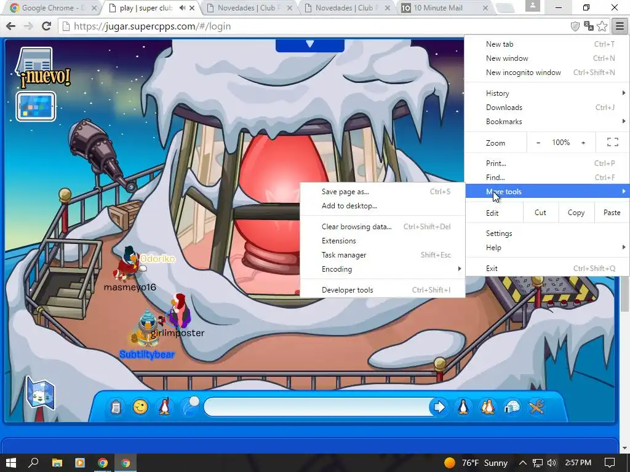The width and height of the screenshot is (630, 472).
Task: Expand the More tools submenu
Action: (x=547, y=192)
